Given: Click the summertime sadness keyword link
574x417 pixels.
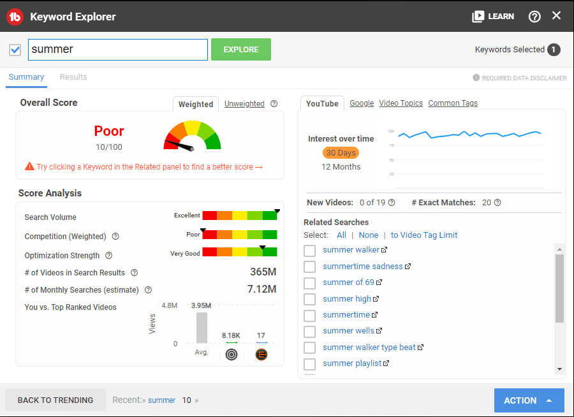Looking at the screenshot, I should 362,266.
